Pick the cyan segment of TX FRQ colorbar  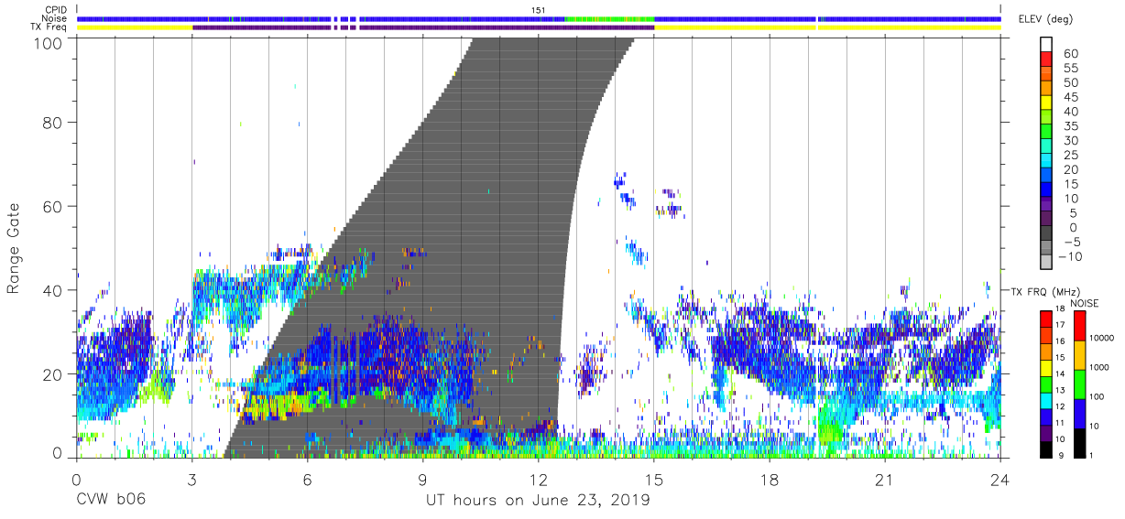point(1045,401)
